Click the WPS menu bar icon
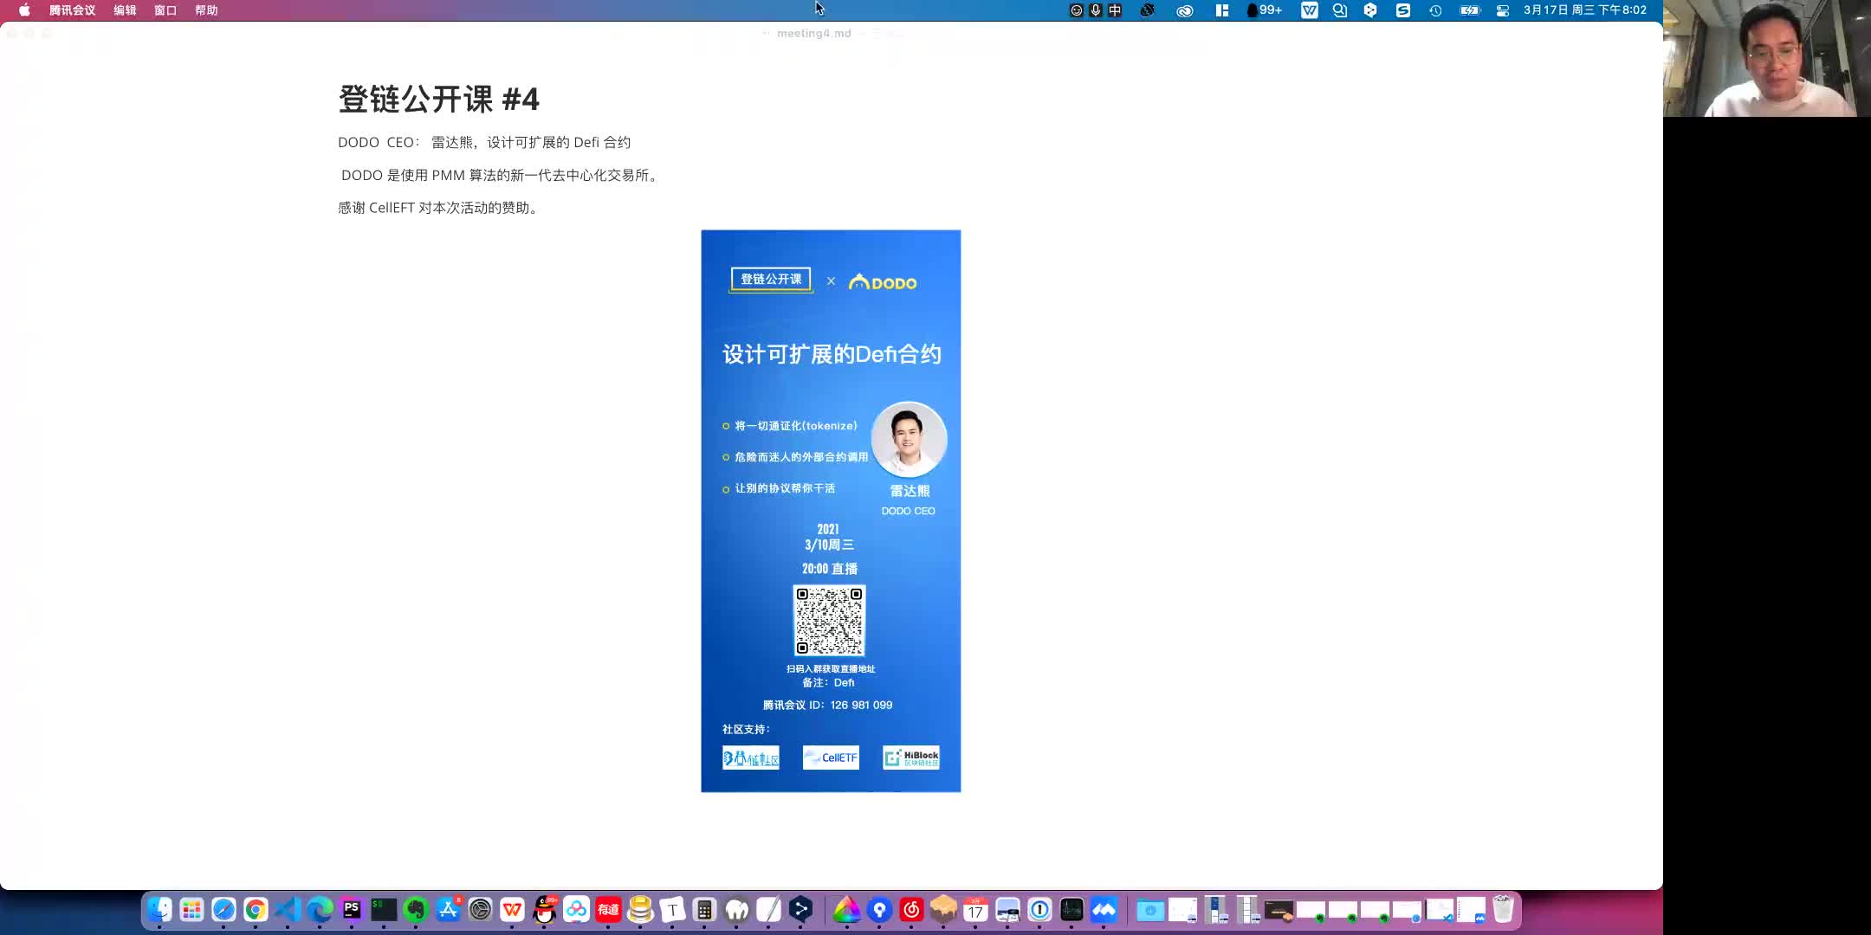 [1309, 10]
